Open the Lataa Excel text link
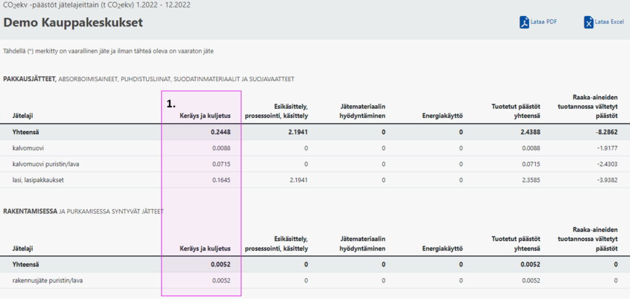This screenshot has width=630, height=299. pos(608,22)
